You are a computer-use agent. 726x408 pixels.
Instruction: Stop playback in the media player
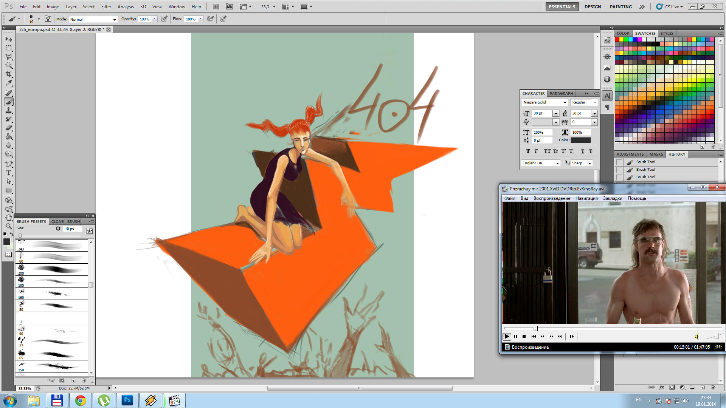tap(524, 336)
